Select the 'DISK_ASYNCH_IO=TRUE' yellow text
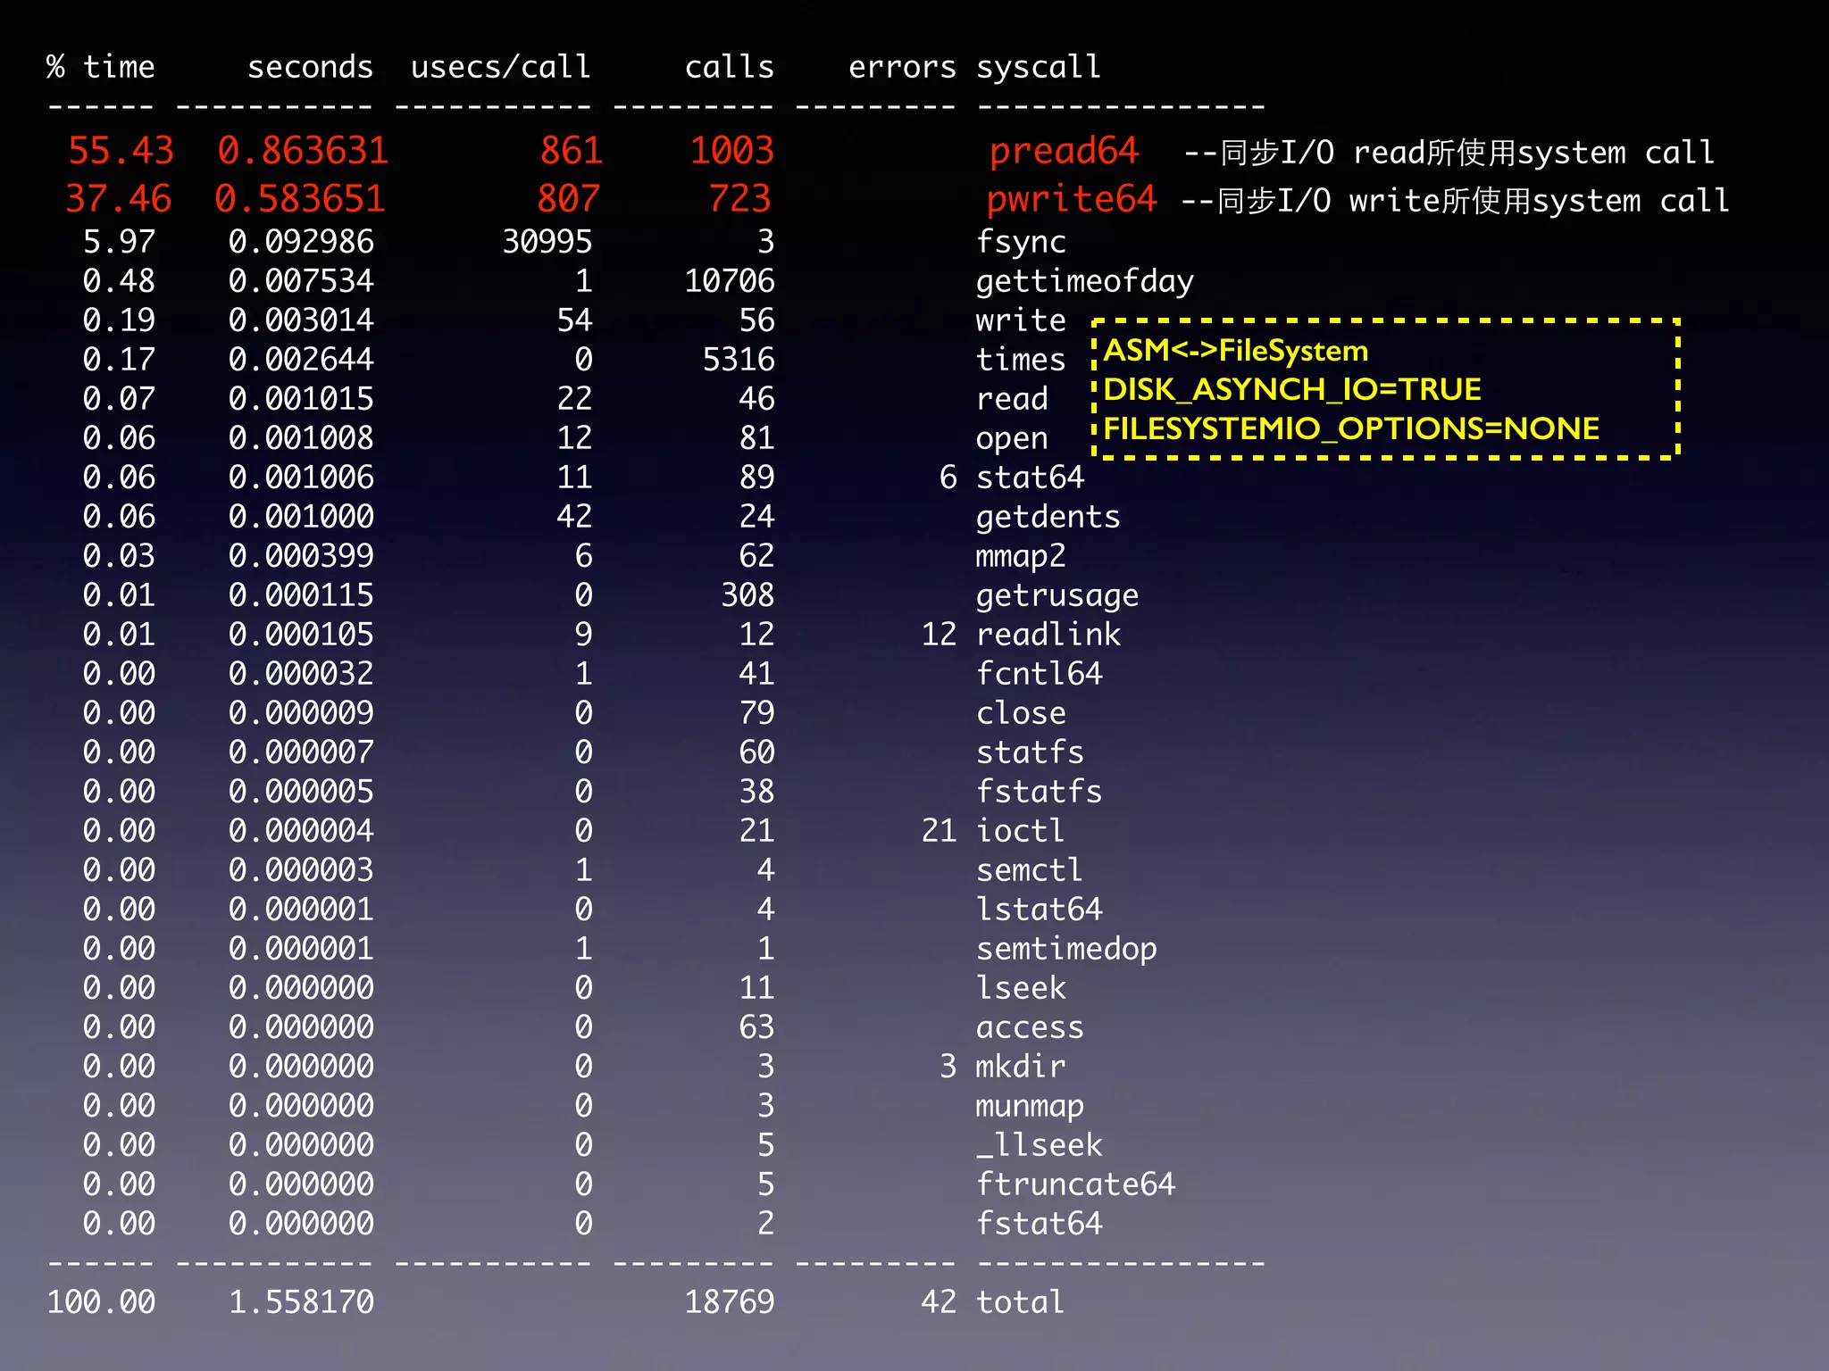Screen dimensions: 1829x1371 click(x=1292, y=389)
